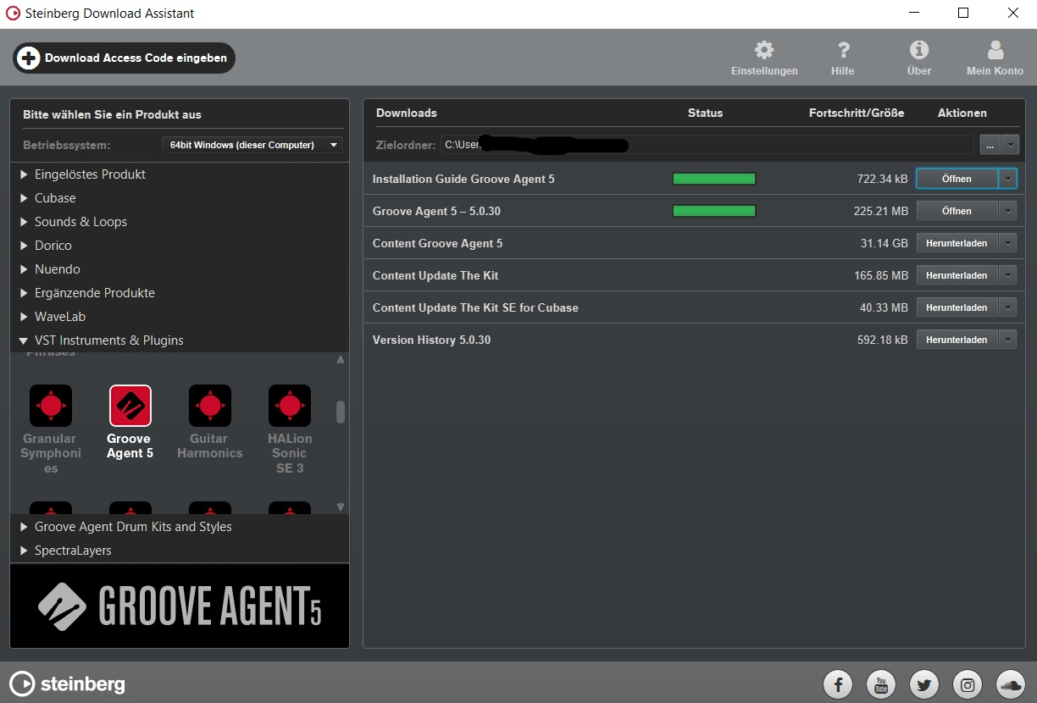Click the 165.85 MB size value
1037x703 pixels.
(881, 275)
